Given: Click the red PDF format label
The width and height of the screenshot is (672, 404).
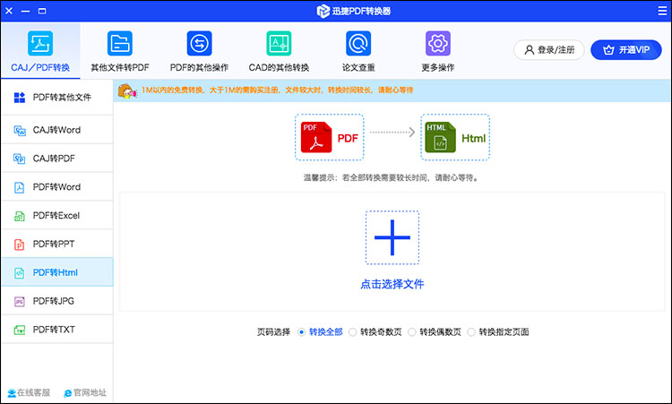Looking at the screenshot, I should click(348, 138).
